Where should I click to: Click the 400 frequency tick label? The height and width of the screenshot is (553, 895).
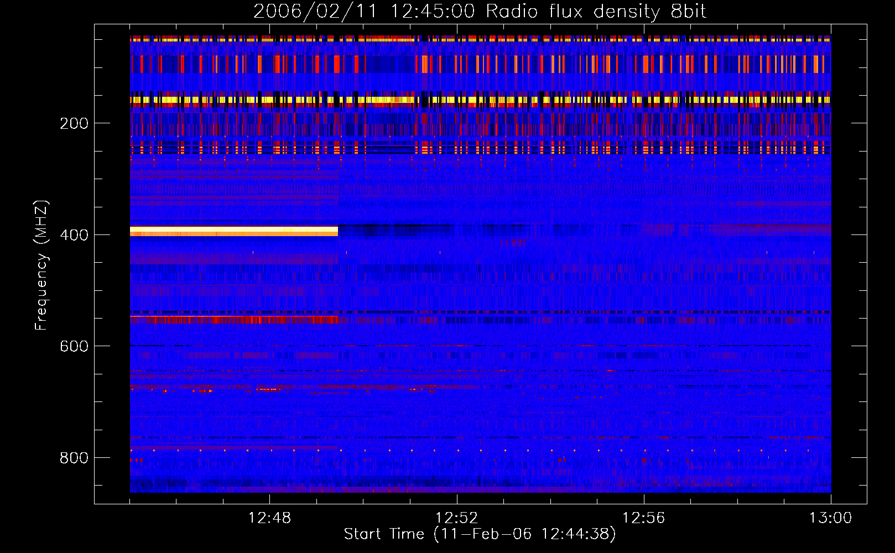click(x=74, y=235)
